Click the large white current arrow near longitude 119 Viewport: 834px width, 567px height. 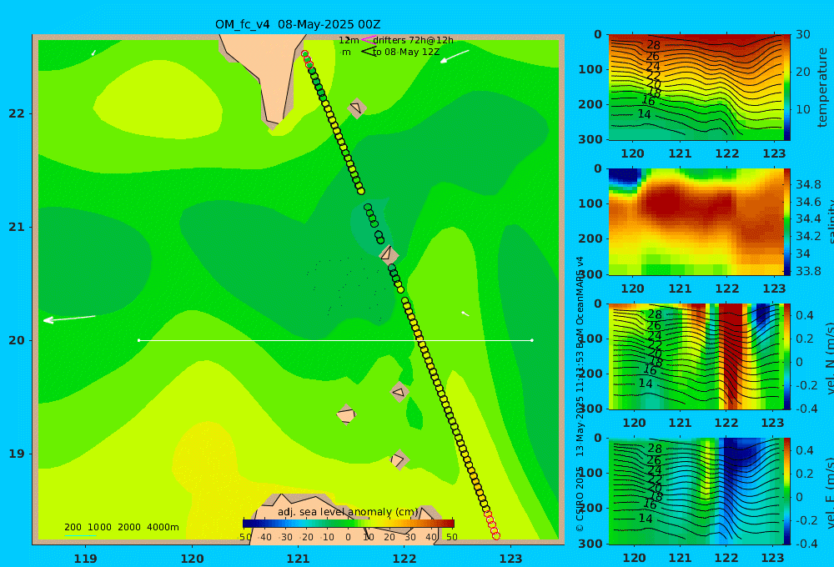click(69, 319)
